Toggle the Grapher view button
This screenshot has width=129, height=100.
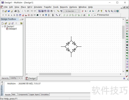[x=48, y=11]
